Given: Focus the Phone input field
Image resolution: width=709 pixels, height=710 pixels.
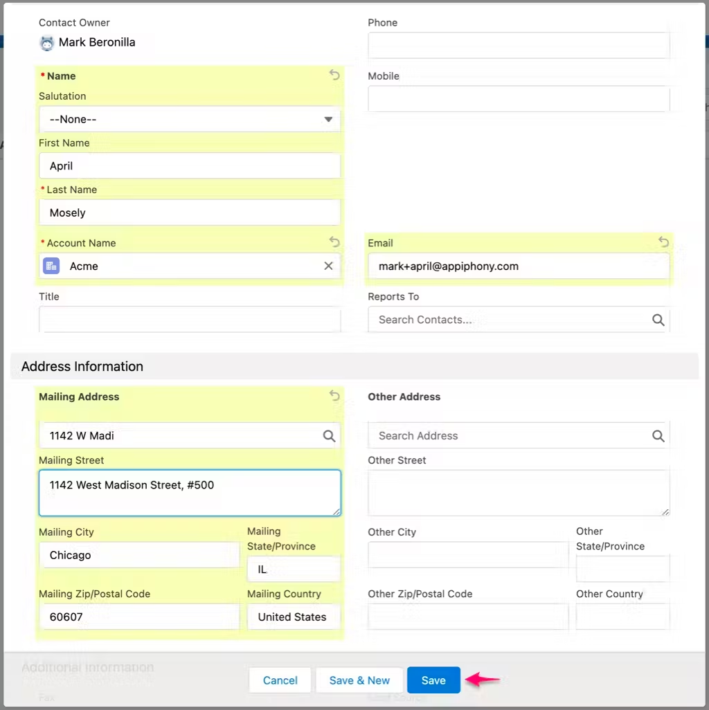Looking at the screenshot, I should 518,45.
